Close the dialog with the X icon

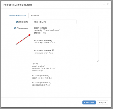(108, 4)
